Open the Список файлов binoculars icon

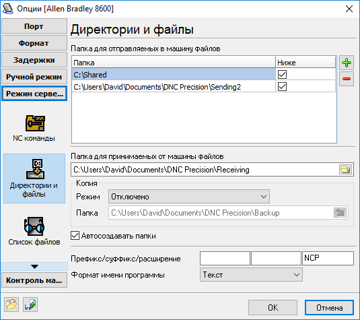(x=34, y=226)
